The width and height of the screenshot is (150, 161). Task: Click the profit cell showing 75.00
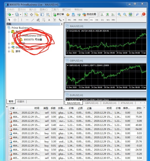click(138, 117)
